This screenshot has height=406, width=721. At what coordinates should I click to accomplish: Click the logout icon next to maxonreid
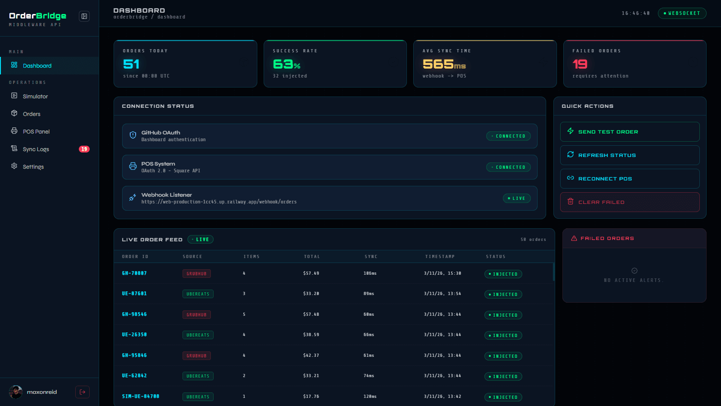point(82,392)
